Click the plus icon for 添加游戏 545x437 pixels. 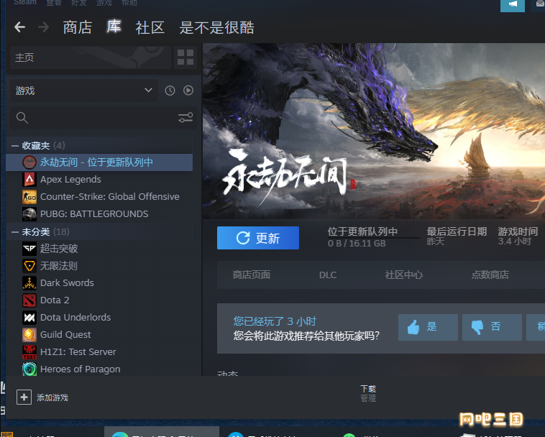pyautogui.click(x=24, y=397)
